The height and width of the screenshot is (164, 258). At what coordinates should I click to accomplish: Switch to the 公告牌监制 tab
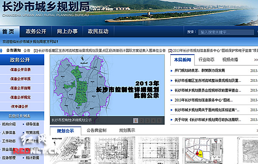pos(97,130)
